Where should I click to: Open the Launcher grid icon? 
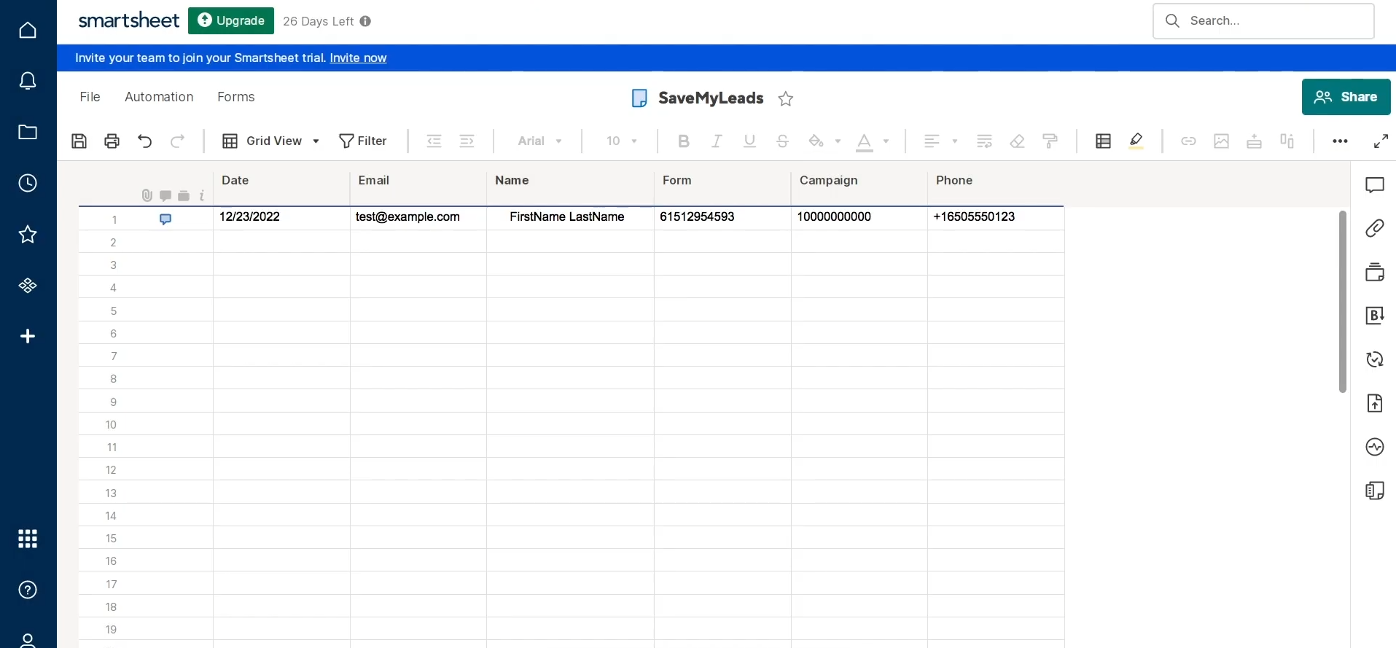point(28,539)
